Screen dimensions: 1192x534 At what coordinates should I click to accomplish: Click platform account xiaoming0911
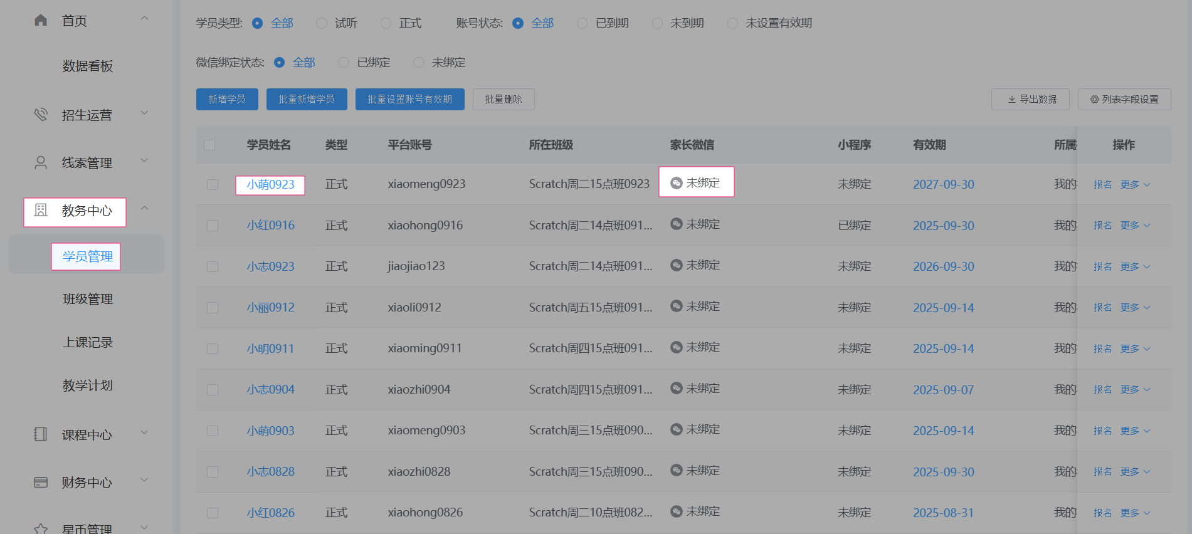point(425,348)
